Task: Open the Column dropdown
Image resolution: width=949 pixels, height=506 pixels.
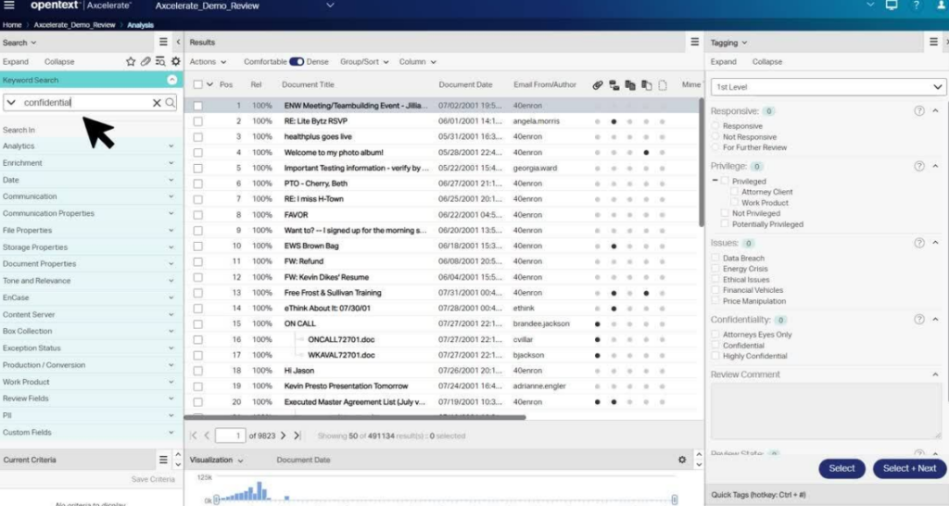Action: (x=418, y=62)
